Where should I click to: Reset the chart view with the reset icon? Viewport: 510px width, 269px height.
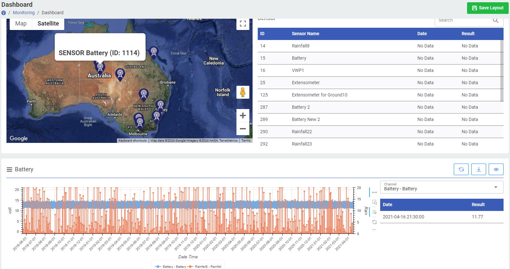(x=374, y=222)
